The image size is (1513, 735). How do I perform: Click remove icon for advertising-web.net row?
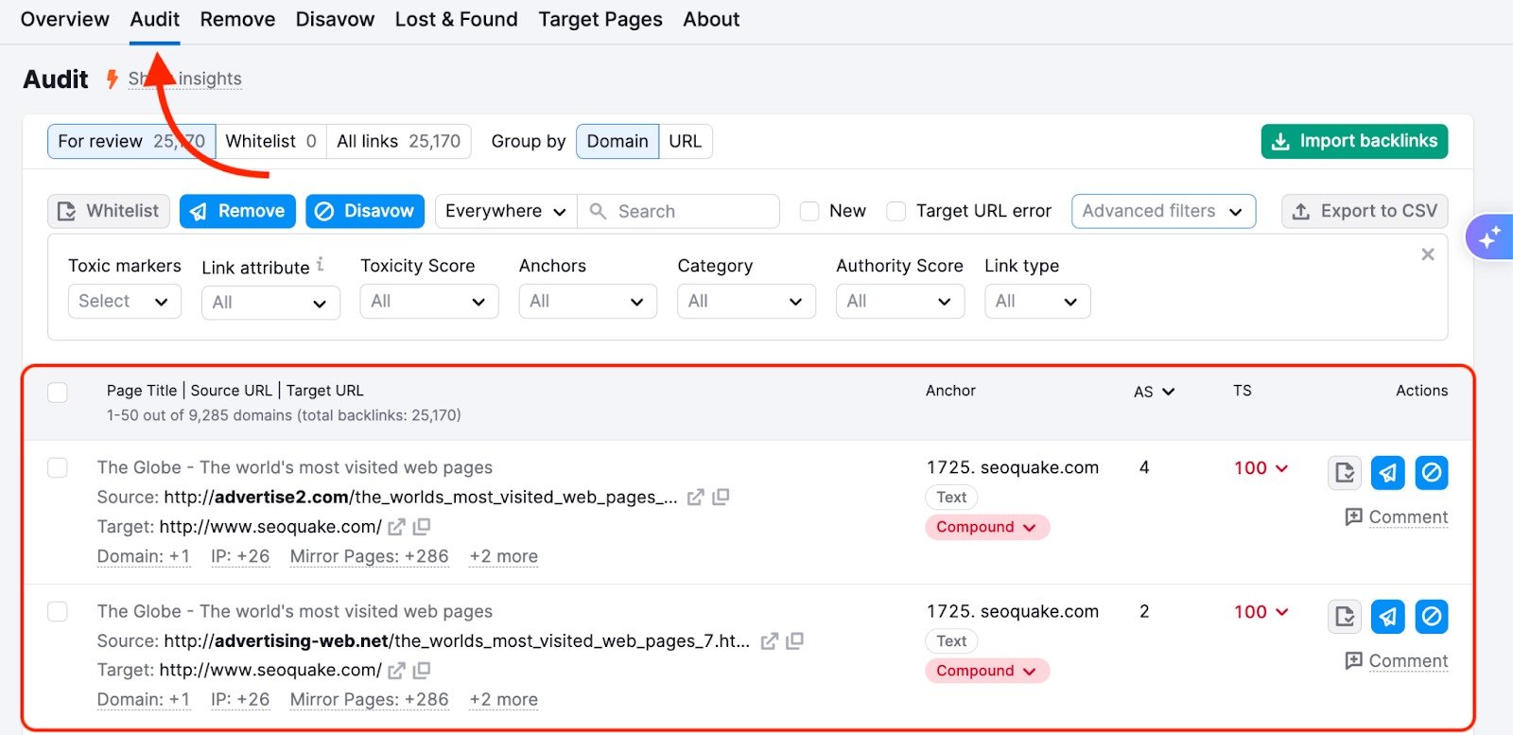click(1387, 617)
